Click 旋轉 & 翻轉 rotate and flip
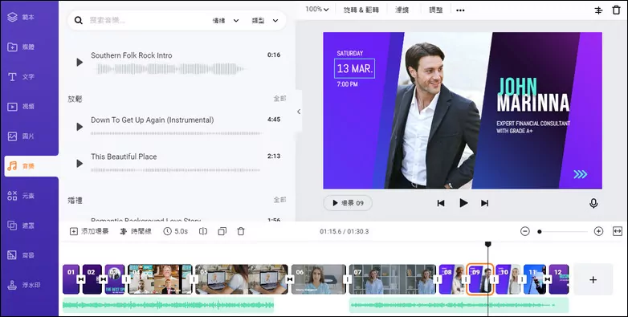Image resolution: width=628 pixels, height=317 pixels. [361, 10]
